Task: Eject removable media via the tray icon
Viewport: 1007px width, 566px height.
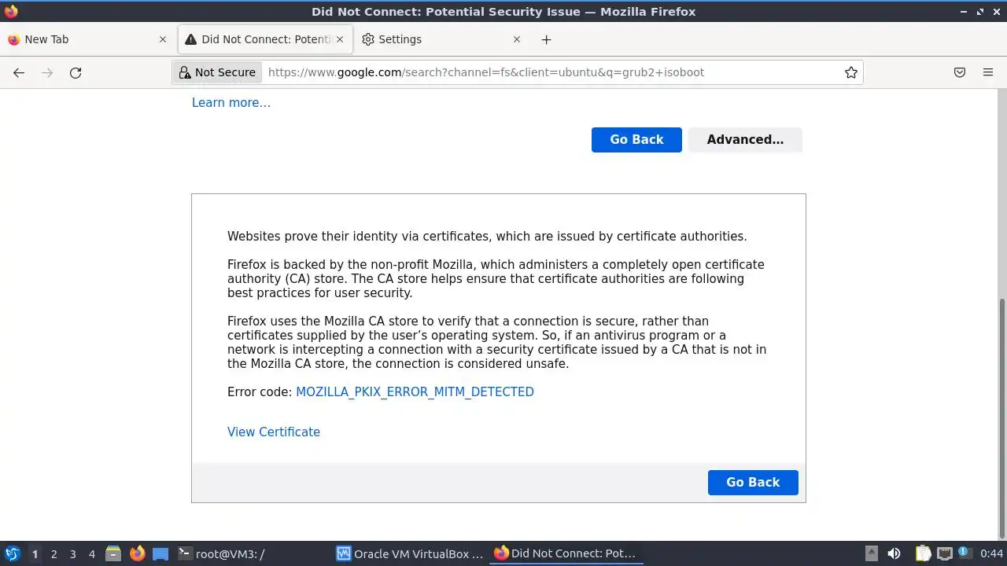Action: (x=871, y=553)
